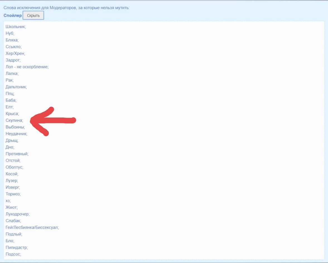Click the word "Подлый"
Screen dimensions: 328x263
(x=14, y=234)
